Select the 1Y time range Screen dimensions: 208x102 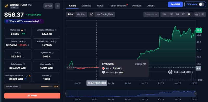[183, 14]
